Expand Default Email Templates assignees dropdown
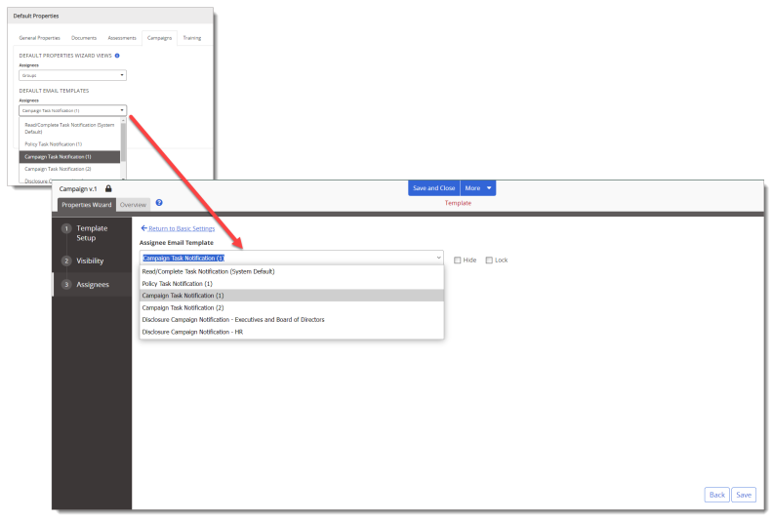Viewport: 772px width, 521px height. tap(73, 111)
